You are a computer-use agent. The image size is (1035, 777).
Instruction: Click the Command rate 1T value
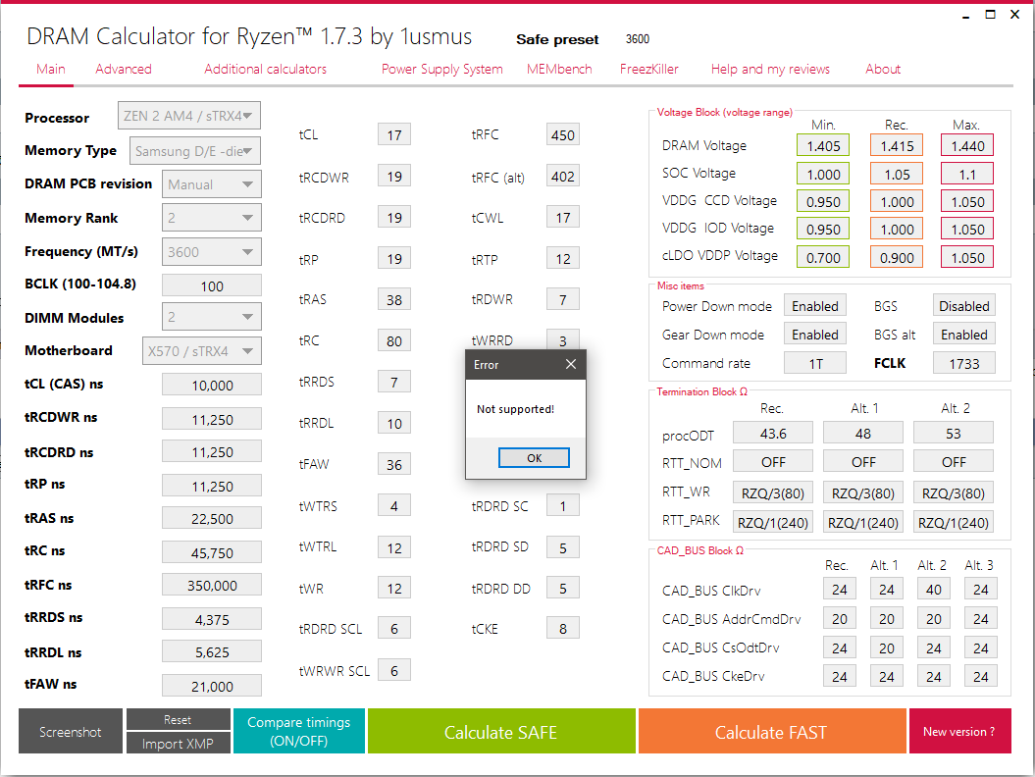tap(814, 363)
